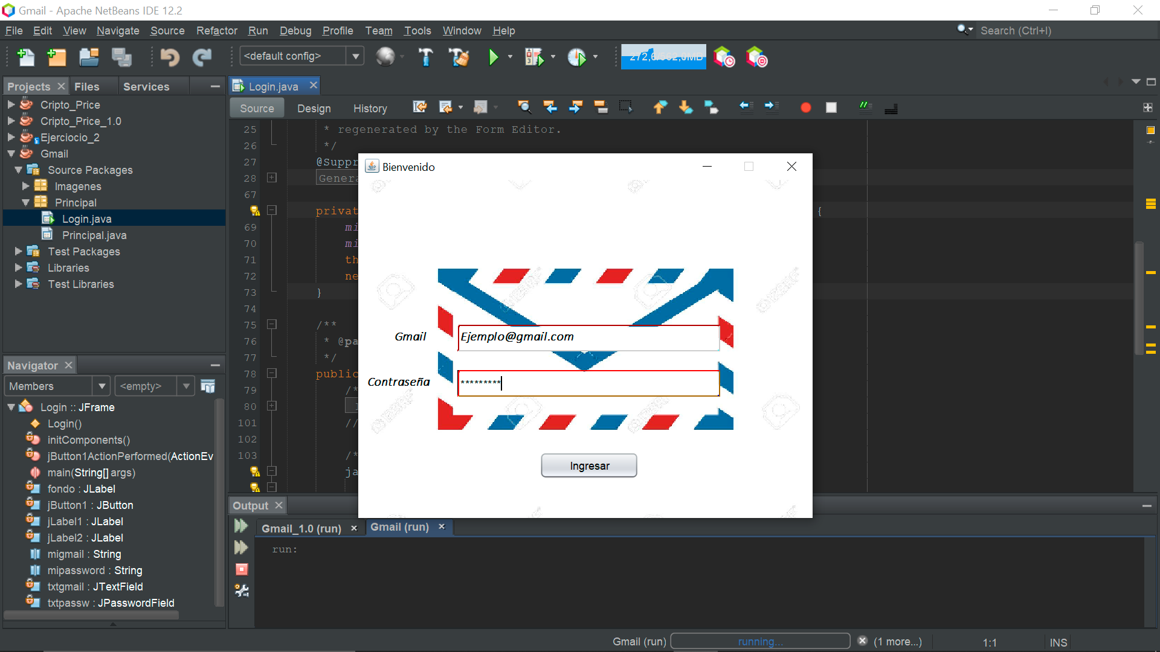
Task: Start macro recording red circle
Action: tap(805, 108)
